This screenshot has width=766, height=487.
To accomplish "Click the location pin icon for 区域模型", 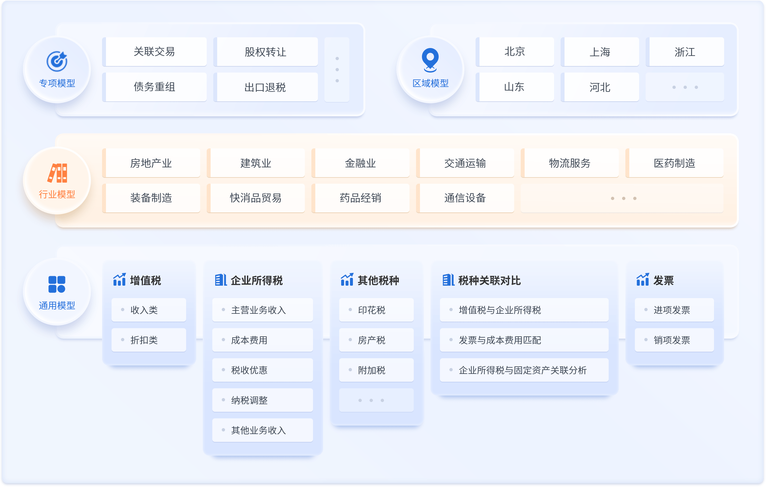I will coord(430,60).
